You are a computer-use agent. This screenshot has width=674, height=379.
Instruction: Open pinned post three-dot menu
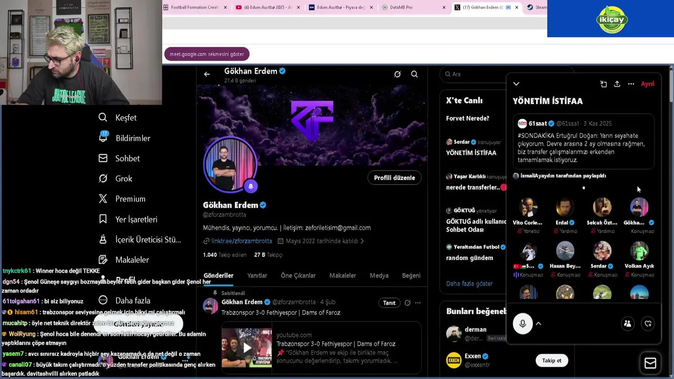pos(418,303)
